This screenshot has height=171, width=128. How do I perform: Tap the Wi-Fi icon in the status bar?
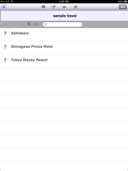point(12,1)
